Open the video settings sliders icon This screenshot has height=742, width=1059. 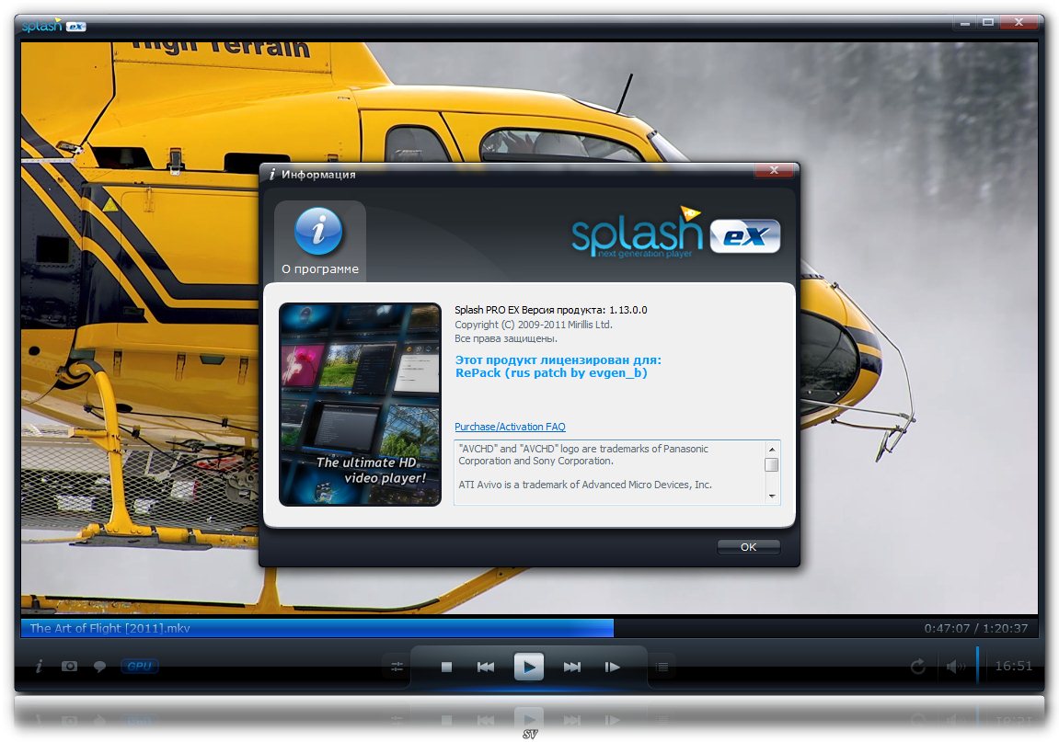pos(397,667)
